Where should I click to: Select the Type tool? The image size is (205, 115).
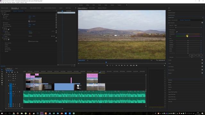[x=2, y=85]
